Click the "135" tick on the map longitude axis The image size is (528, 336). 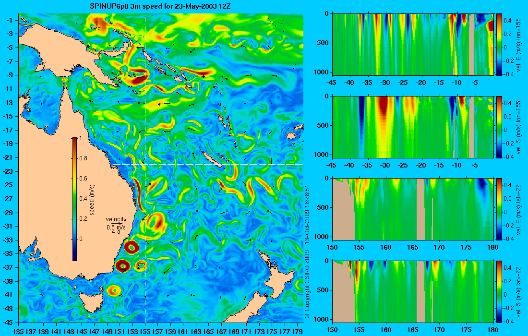(18, 332)
